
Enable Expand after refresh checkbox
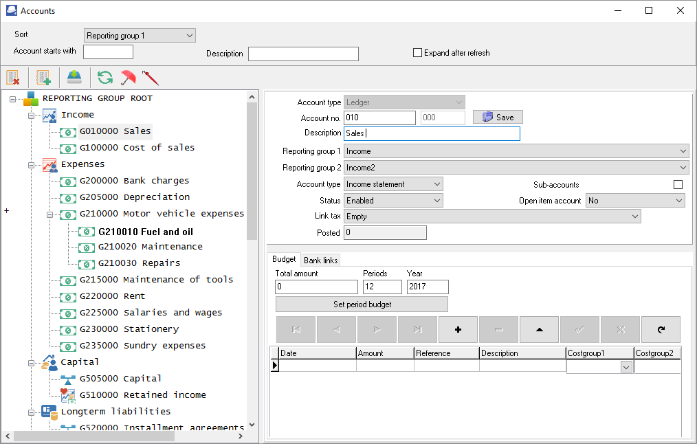(417, 52)
